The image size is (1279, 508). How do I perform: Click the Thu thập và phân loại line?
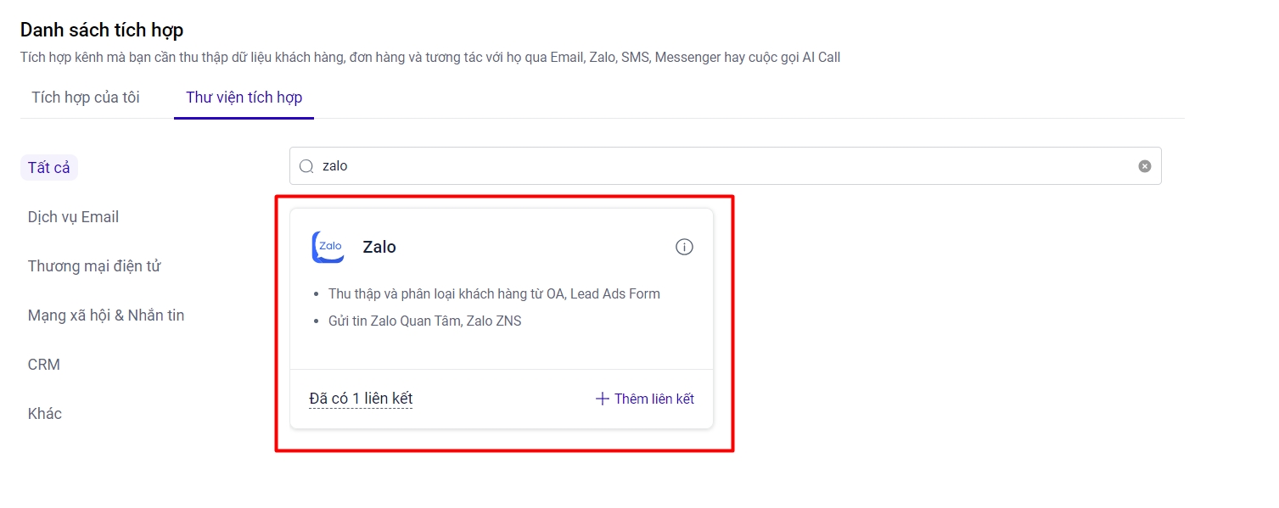(x=494, y=294)
